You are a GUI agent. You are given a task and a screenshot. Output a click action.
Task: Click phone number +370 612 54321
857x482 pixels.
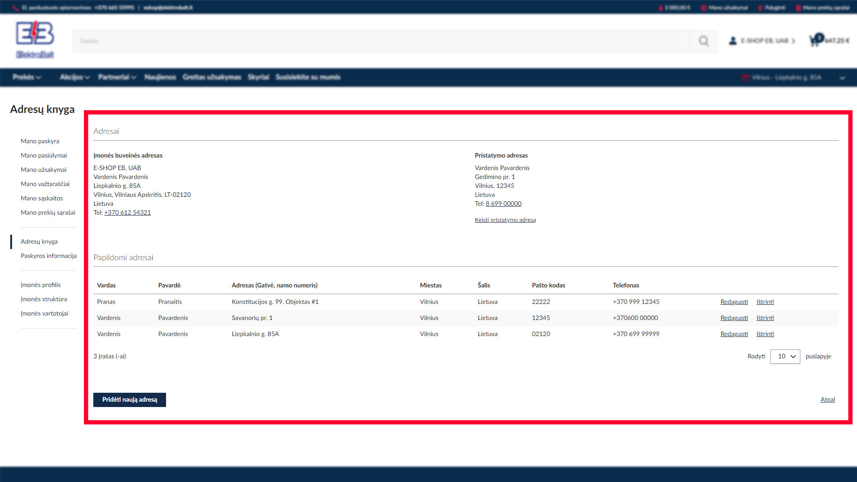point(127,213)
